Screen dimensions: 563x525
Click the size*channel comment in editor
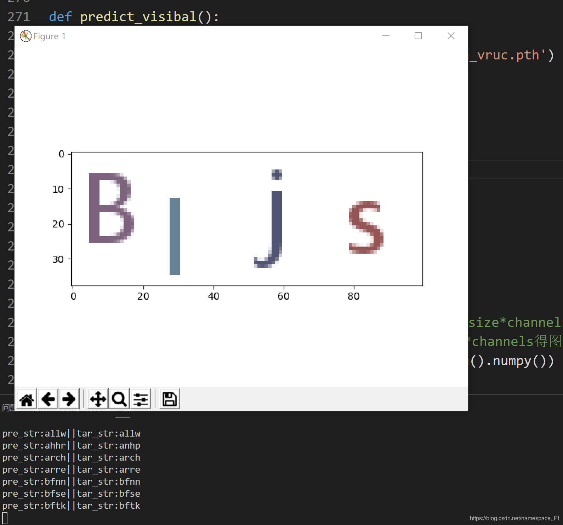tap(515, 322)
